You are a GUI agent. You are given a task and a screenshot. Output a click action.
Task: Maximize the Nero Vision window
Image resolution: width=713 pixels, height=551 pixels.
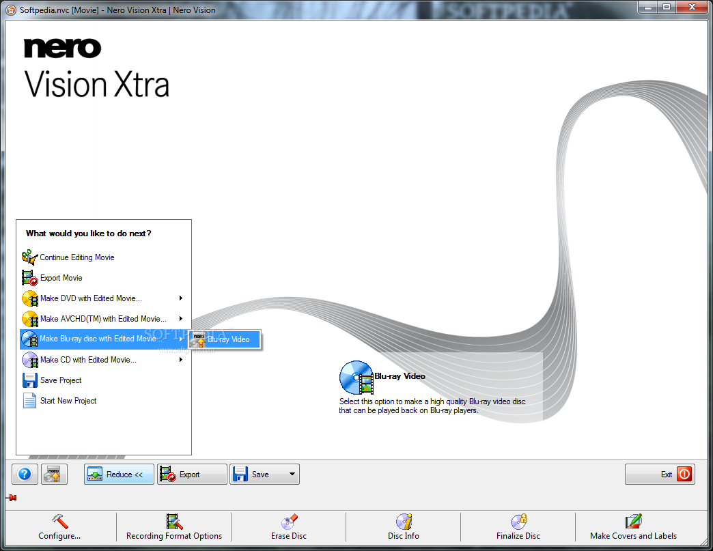point(666,7)
